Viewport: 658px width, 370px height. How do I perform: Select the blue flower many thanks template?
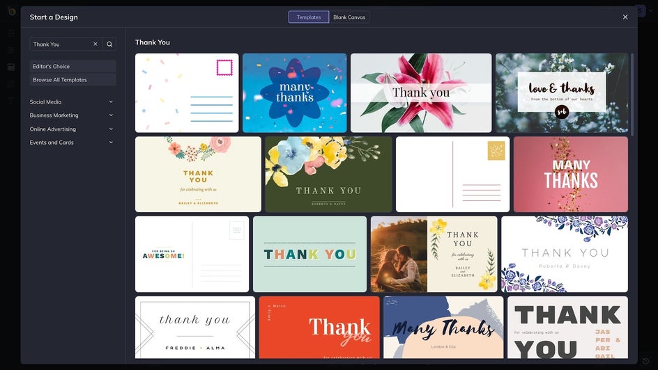coord(294,92)
